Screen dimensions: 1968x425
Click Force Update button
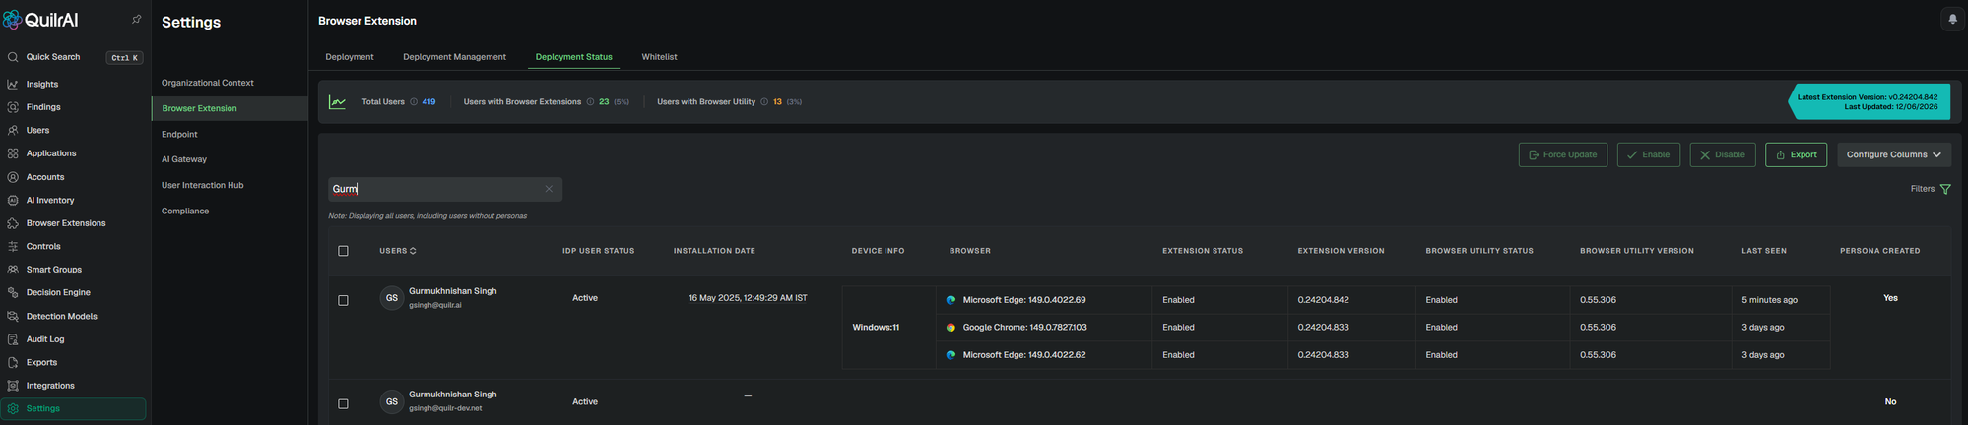1563,154
